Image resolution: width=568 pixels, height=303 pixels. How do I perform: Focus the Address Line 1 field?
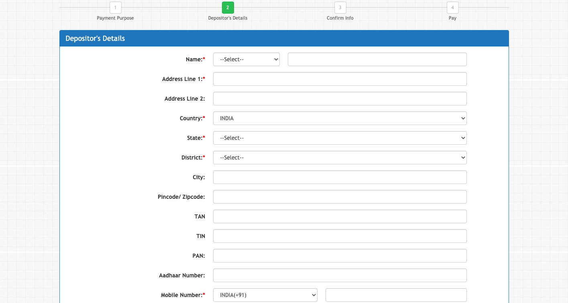pyautogui.click(x=340, y=79)
